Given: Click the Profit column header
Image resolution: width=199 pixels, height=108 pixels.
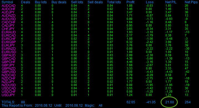Looking at the screenshot, I should click(x=130, y=2).
